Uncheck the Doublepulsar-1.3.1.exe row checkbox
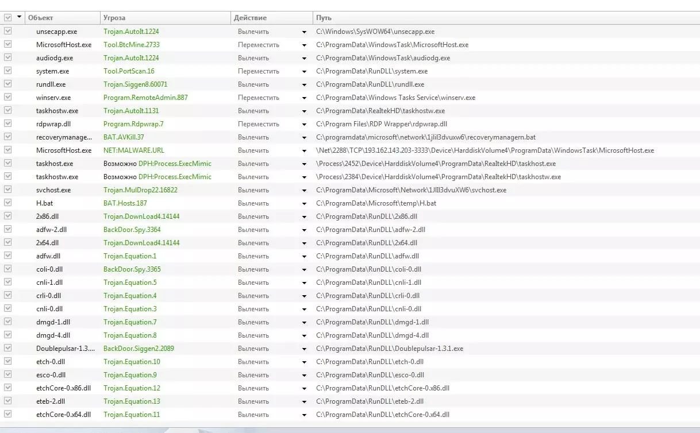 (7, 349)
